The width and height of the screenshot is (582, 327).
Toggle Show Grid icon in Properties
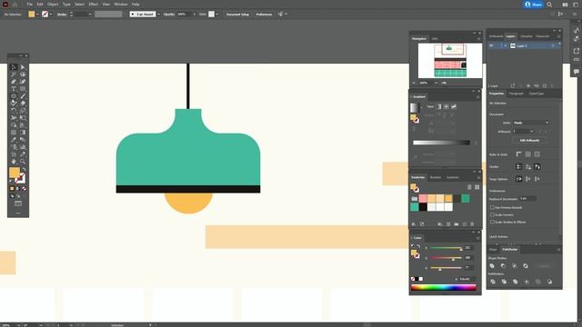point(527,154)
